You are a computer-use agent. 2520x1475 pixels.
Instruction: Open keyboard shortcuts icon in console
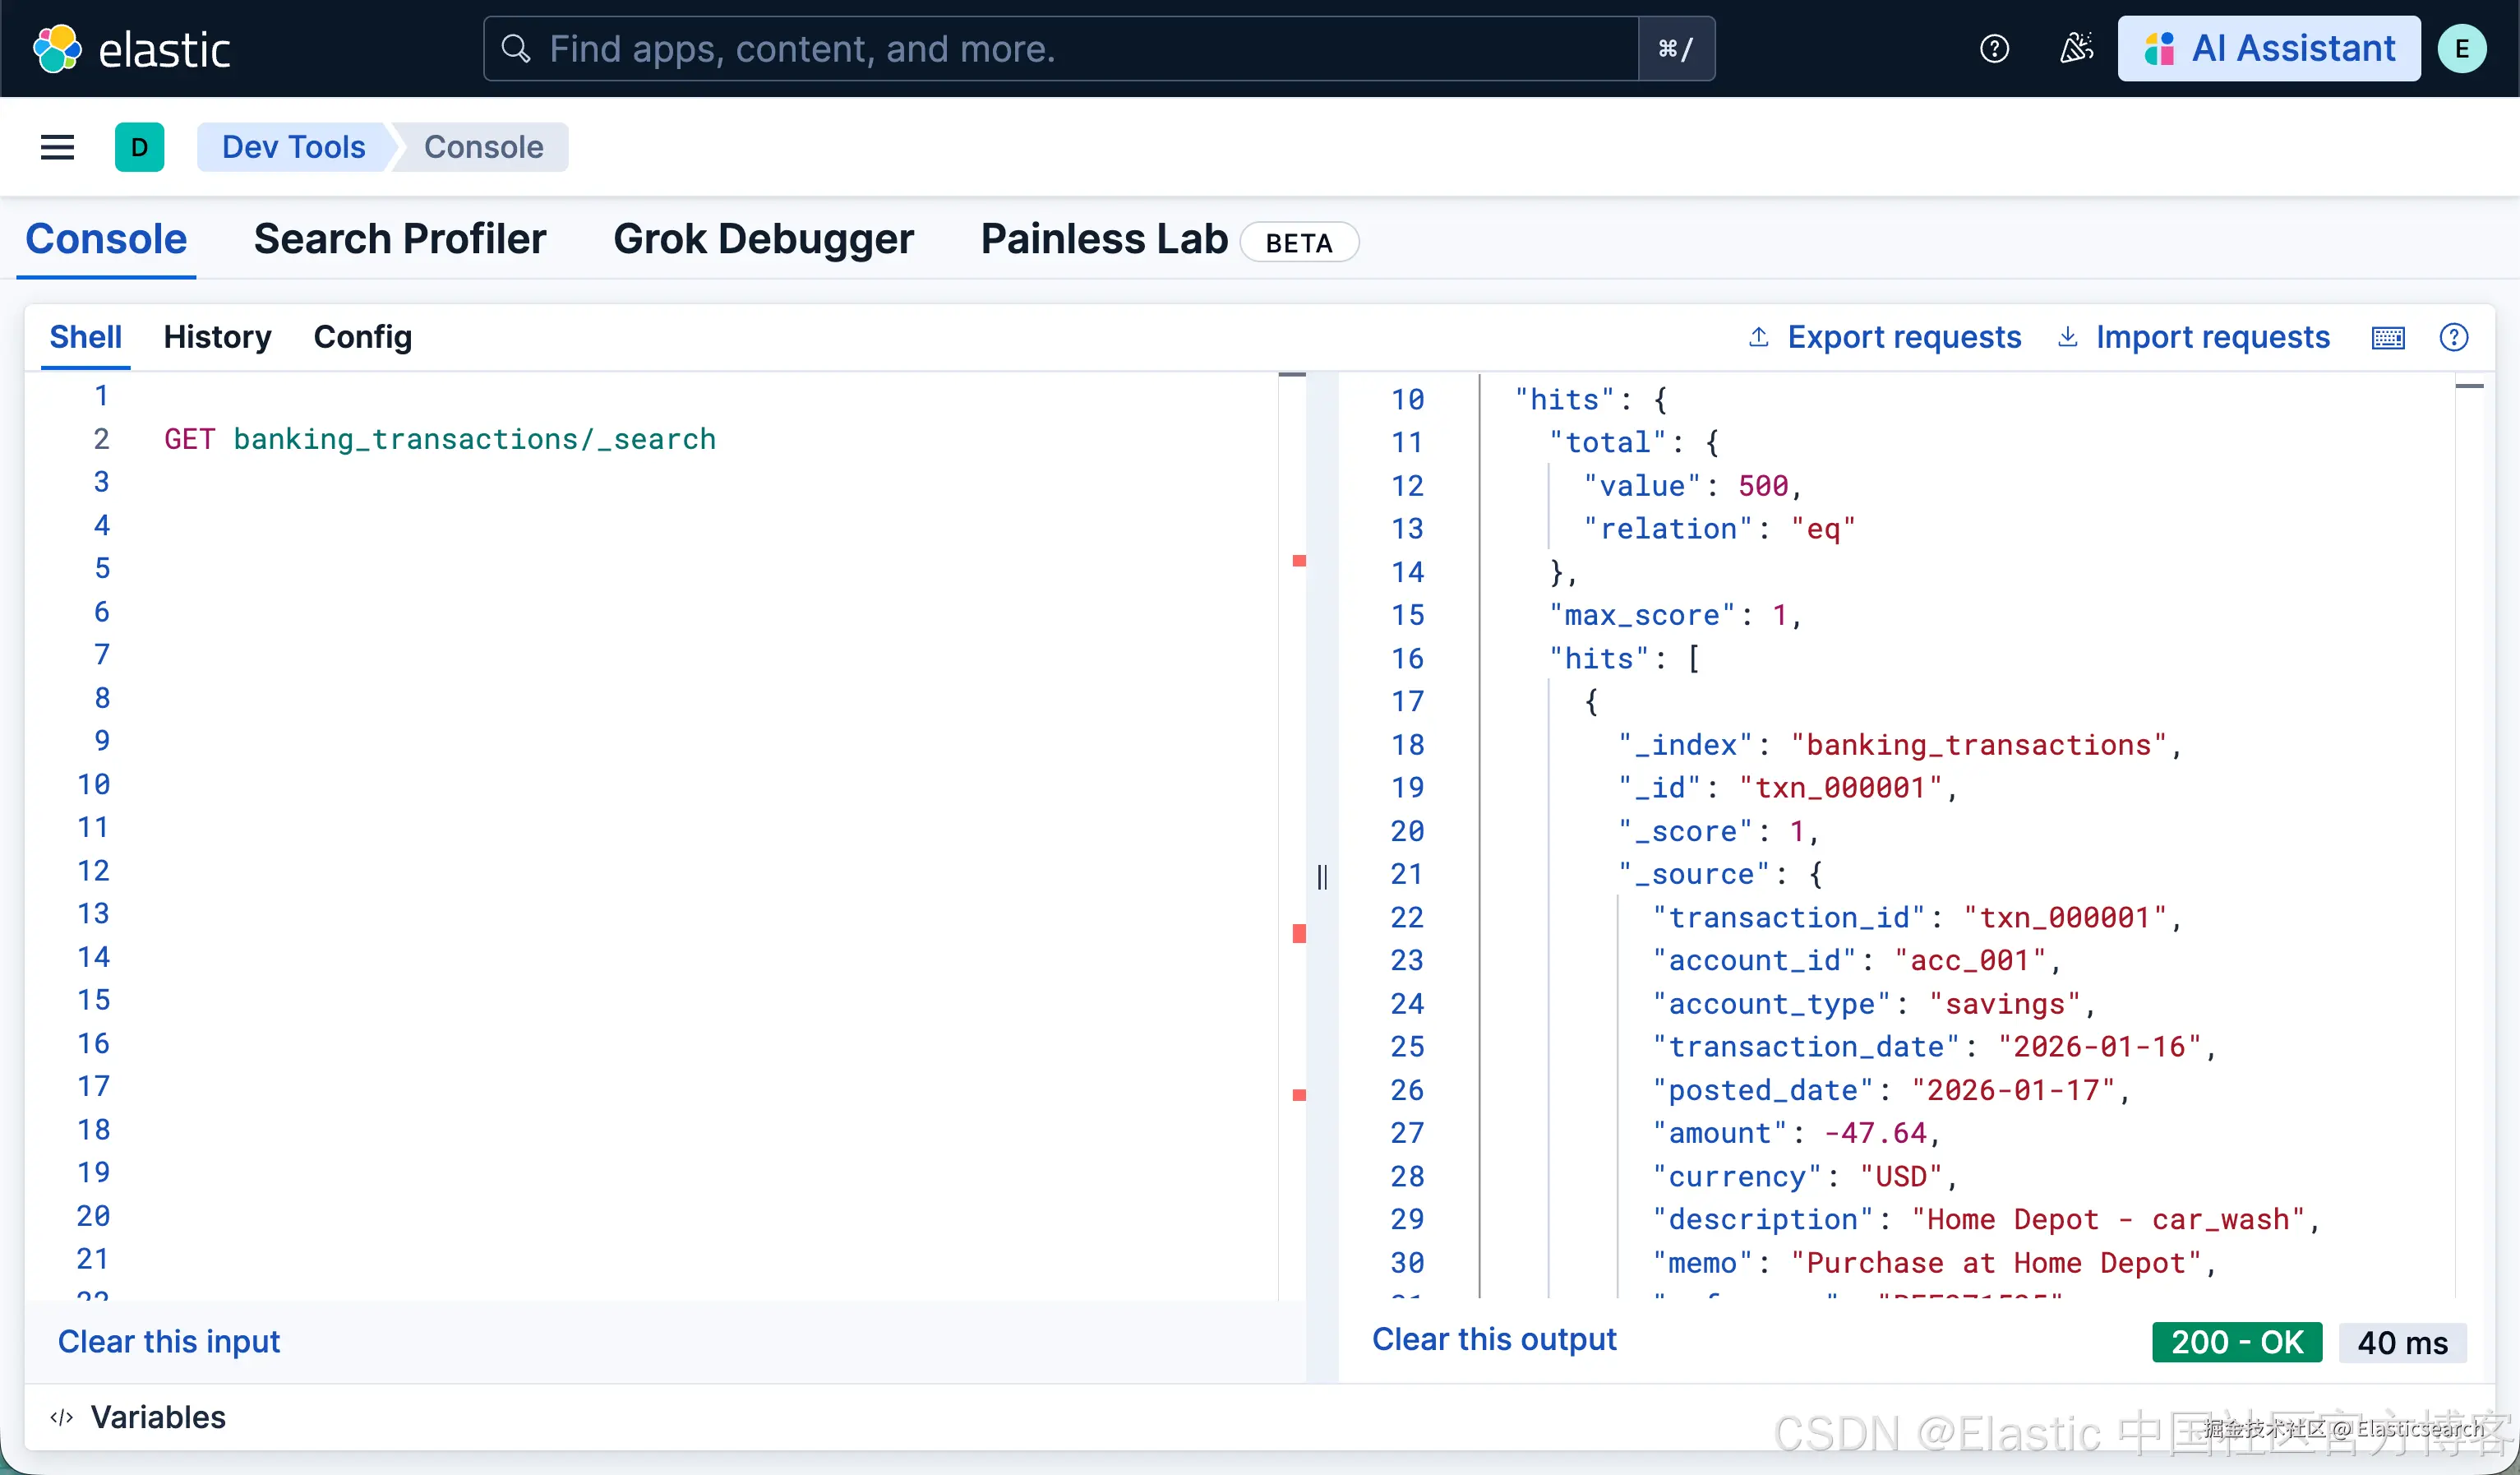click(2388, 338)
